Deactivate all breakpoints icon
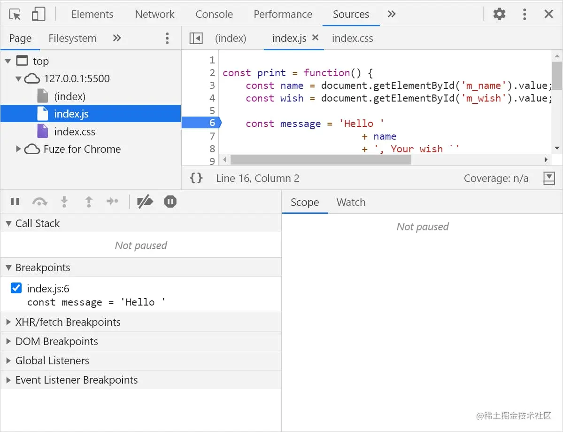563x432 pixels. coord(145,202)
